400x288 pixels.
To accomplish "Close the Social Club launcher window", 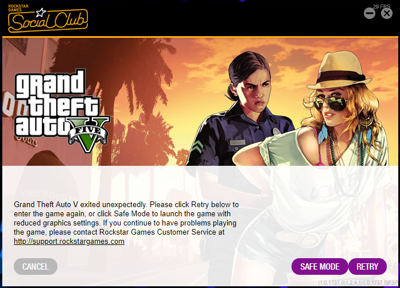I will tap(387, 13).
